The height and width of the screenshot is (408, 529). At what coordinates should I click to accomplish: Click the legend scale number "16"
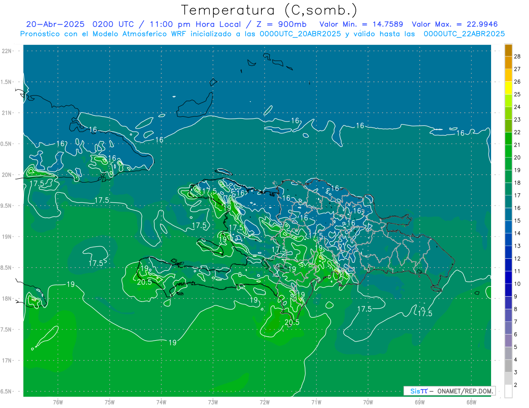[x=517, y=208]
